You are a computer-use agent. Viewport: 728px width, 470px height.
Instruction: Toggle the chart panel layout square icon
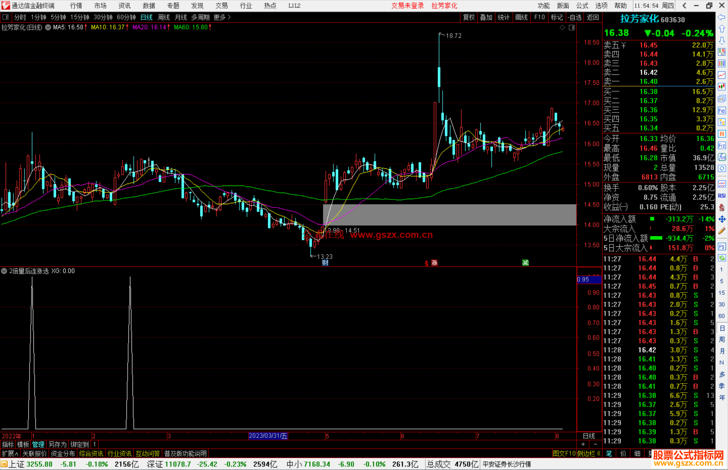click(x=572, y=28)
